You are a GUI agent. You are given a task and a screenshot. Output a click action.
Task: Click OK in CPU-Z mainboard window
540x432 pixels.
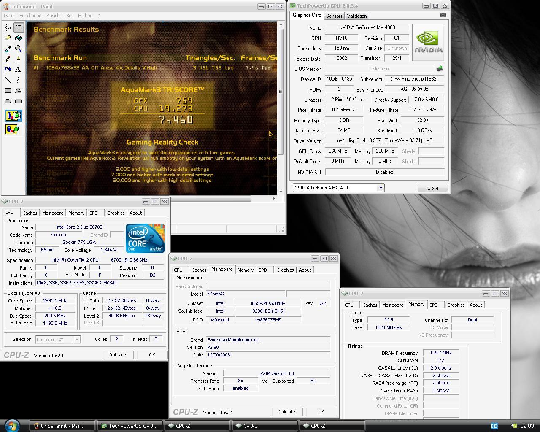point(321,412)
